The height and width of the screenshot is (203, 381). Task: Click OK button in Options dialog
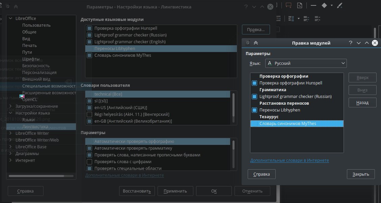click(x=214, y=191)
